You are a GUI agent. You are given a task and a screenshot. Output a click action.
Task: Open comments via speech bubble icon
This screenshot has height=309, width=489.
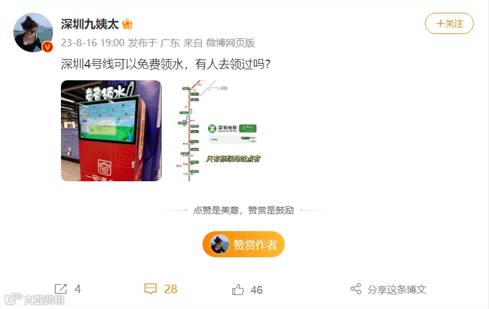coord(151,289)
